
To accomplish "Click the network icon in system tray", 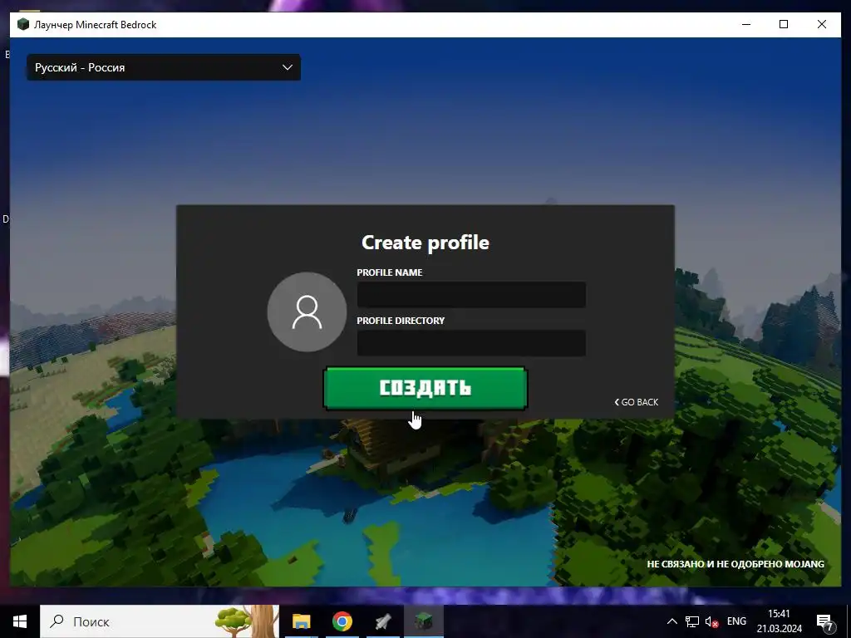I will point(692,621).
